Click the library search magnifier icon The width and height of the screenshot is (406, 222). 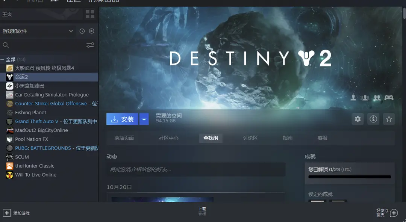click(x=6, y=45)
